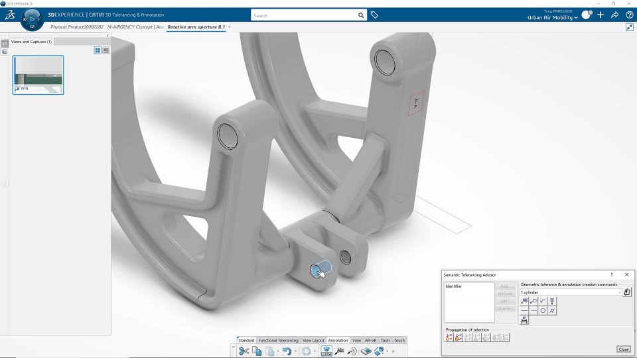The height and width of the screenshot is (358, 637).
Task: Click the capture geometry icon
Action: point(379,351)
